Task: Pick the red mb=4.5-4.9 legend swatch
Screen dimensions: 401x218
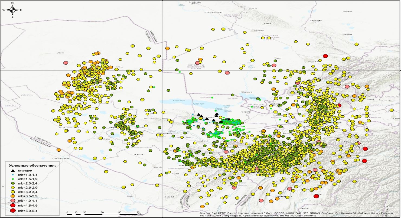Action: point(12,205)
